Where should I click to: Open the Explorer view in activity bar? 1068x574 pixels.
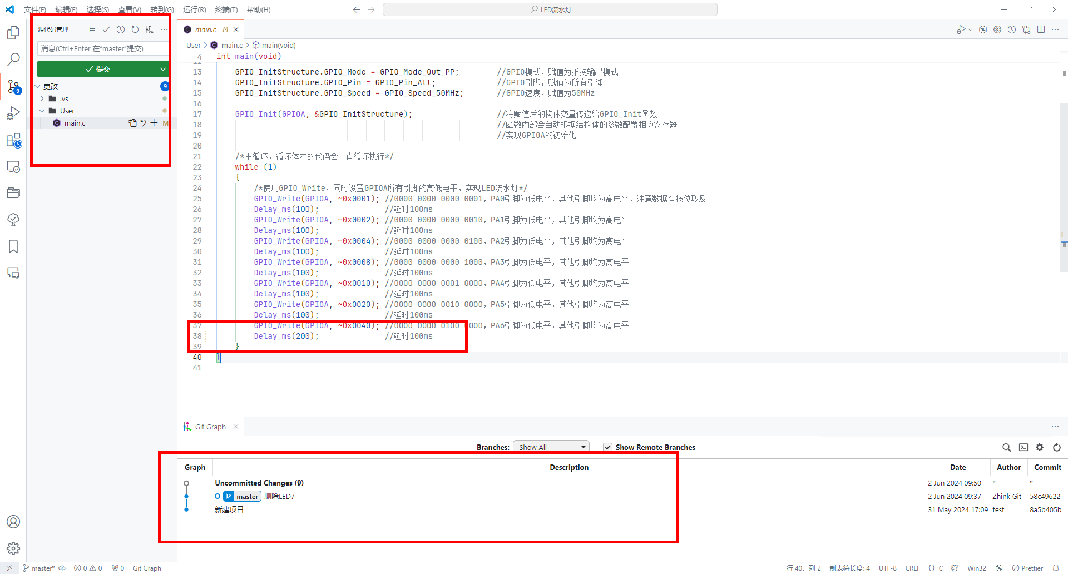point(13,33)
